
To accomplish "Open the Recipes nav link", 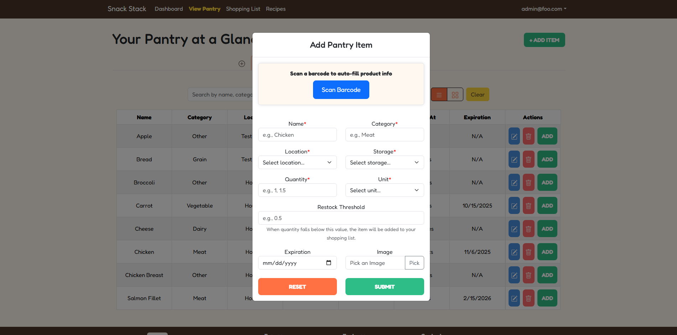I will 276,9.
